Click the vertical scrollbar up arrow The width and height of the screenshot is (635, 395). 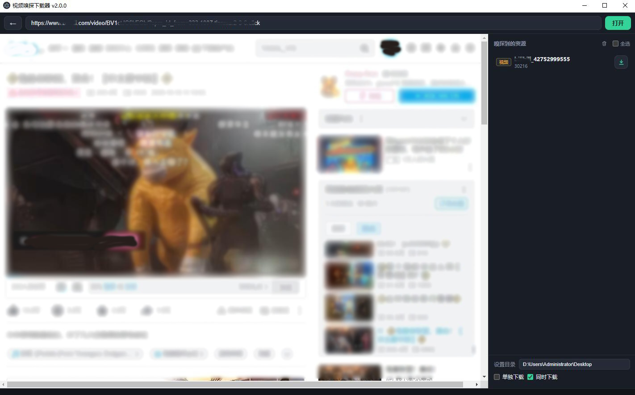coord(484,38)
